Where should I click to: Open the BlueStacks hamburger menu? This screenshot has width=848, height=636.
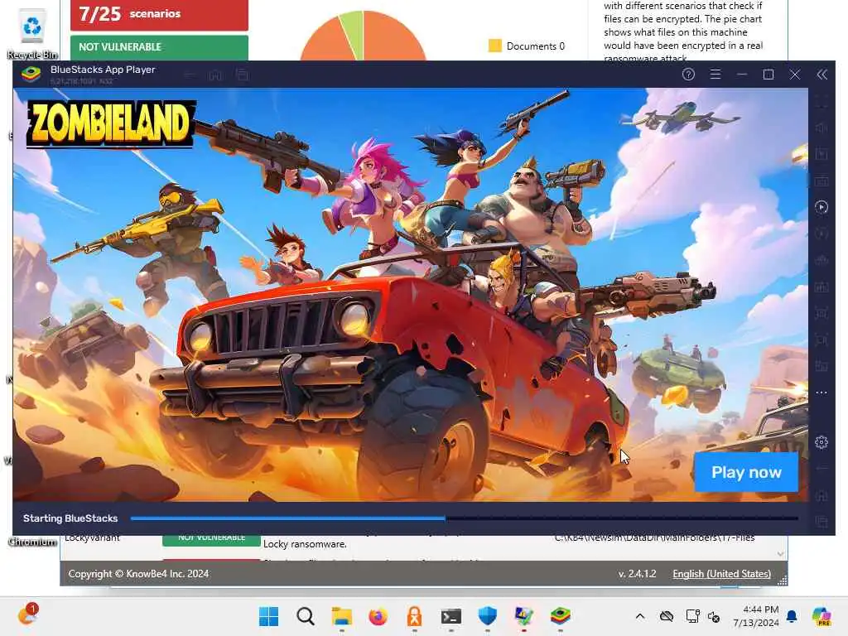point(715,75)
